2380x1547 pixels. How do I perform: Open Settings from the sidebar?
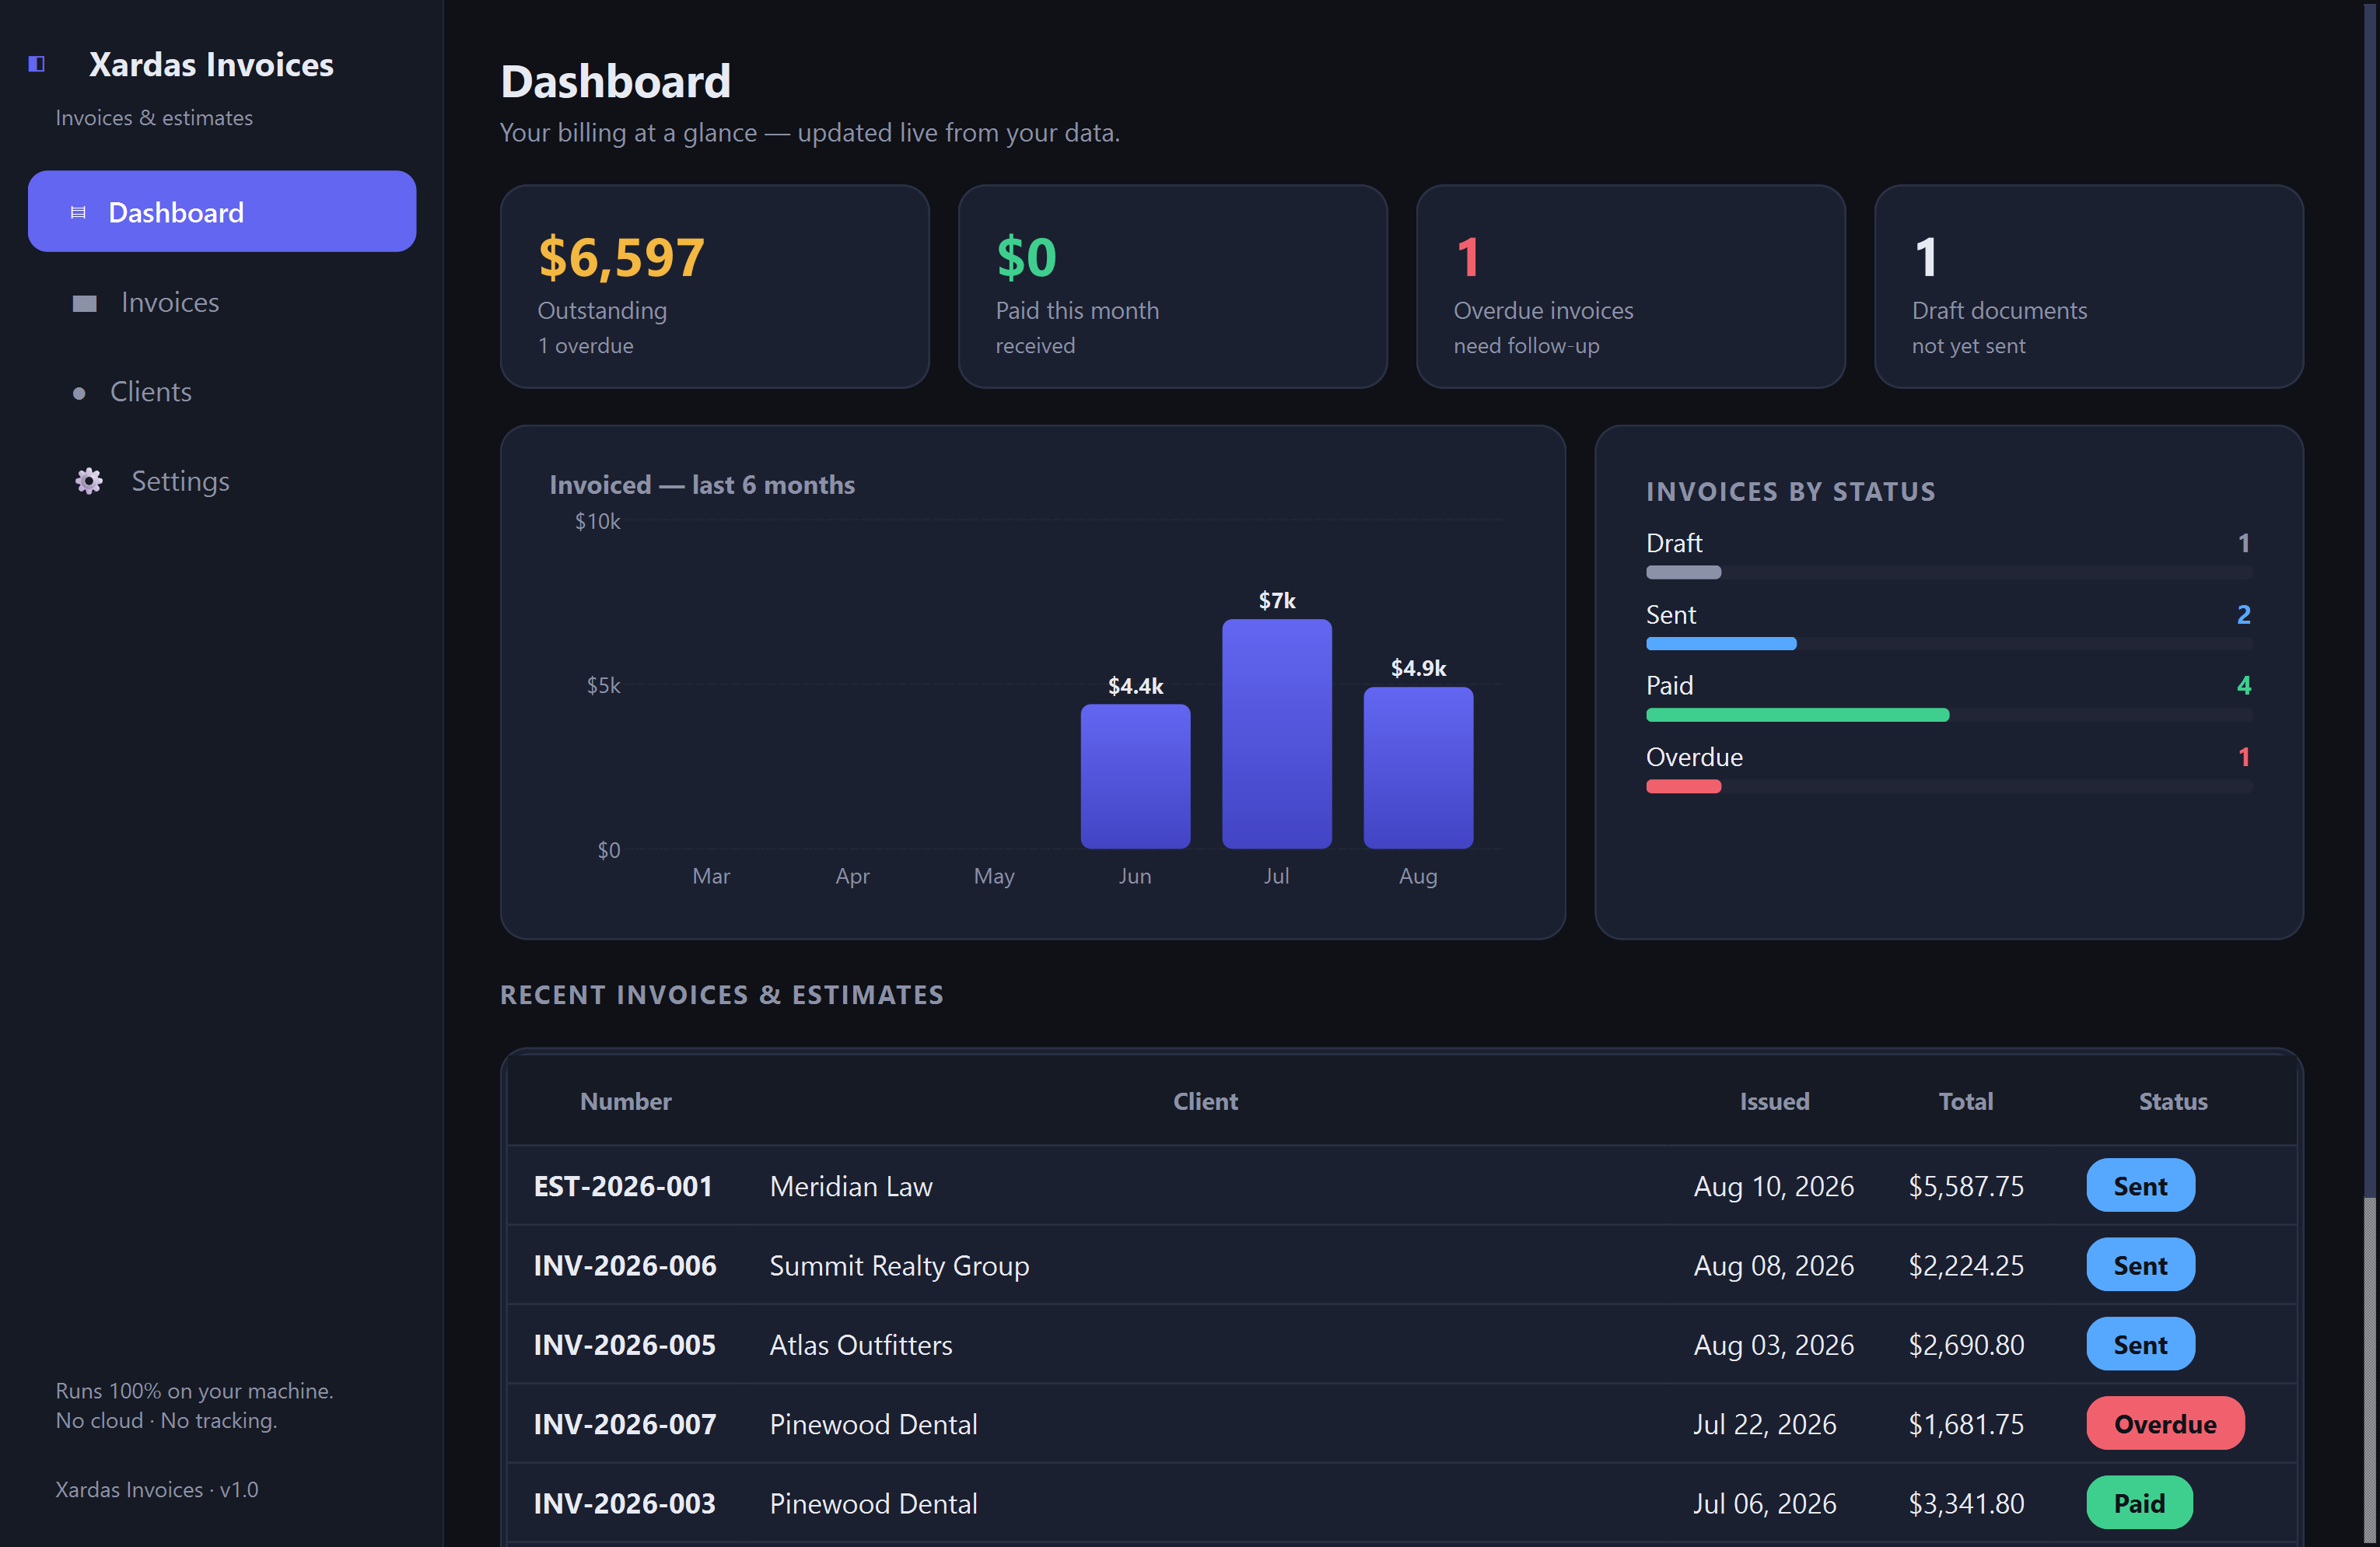pos(222,481)
